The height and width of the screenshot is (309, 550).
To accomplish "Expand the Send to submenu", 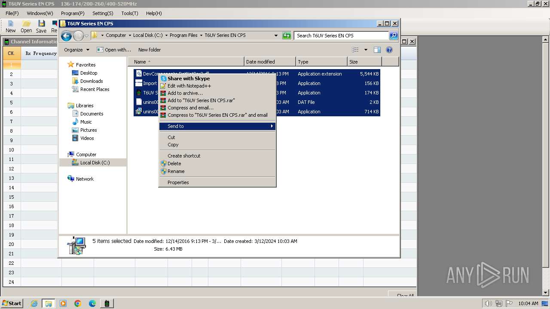I will point(217,126).
